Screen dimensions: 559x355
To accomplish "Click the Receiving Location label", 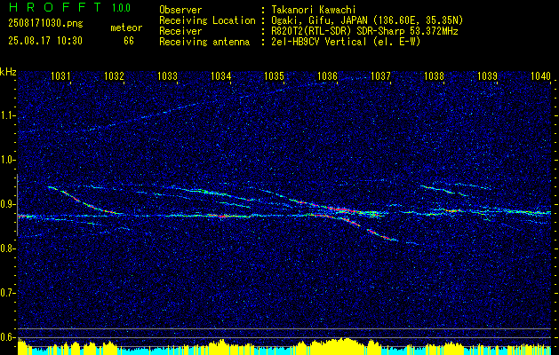I will point(207,20).
